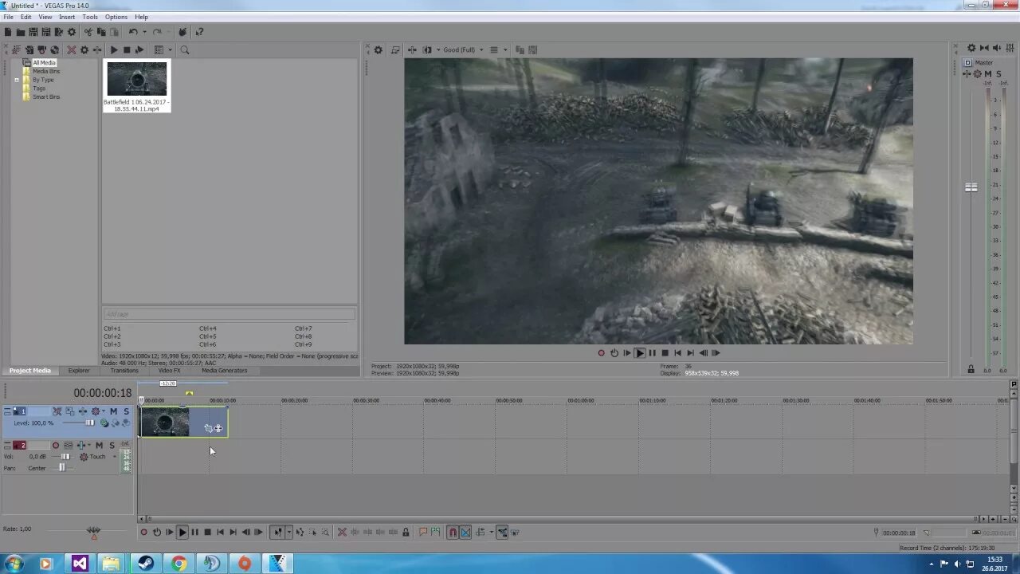1020x574 pixels.
Task: Click Event Pan/Crop icon on video clip
Action: click(x=208, y=428)
